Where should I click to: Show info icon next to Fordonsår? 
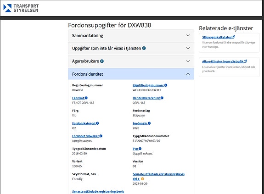(149, 123)
